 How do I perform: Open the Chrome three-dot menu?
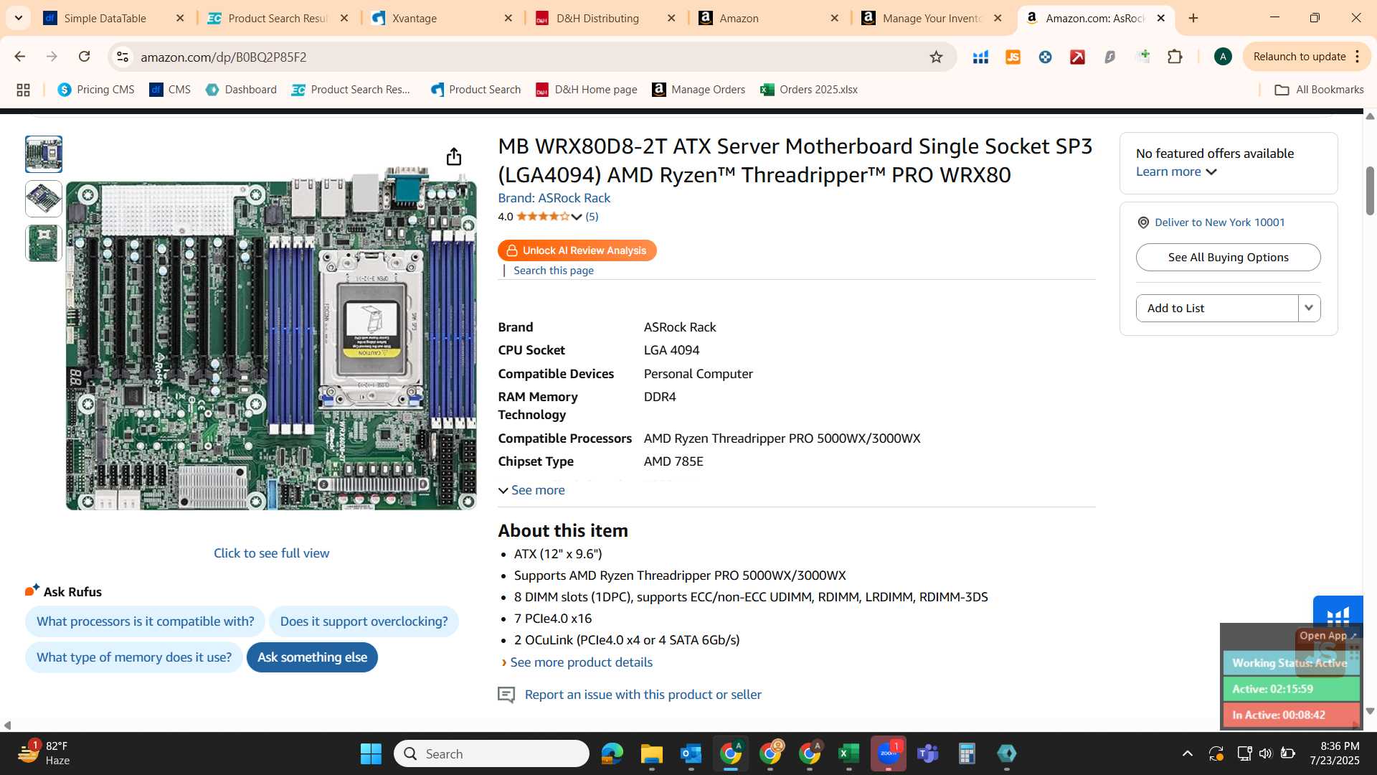pos(1357,57)
